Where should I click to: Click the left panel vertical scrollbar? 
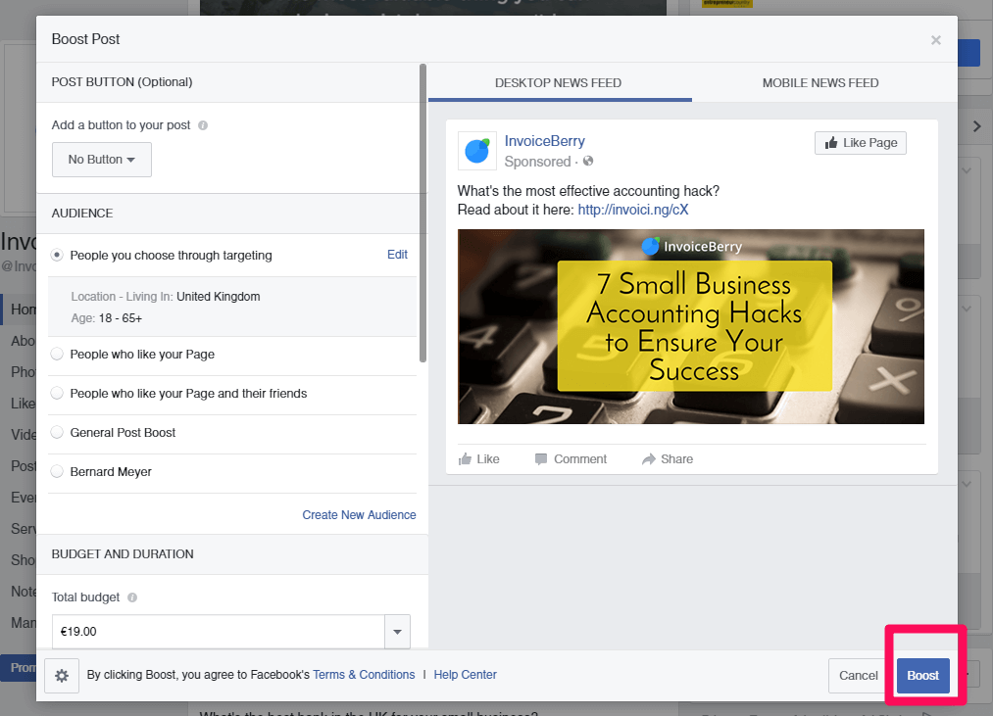(423, 214)
